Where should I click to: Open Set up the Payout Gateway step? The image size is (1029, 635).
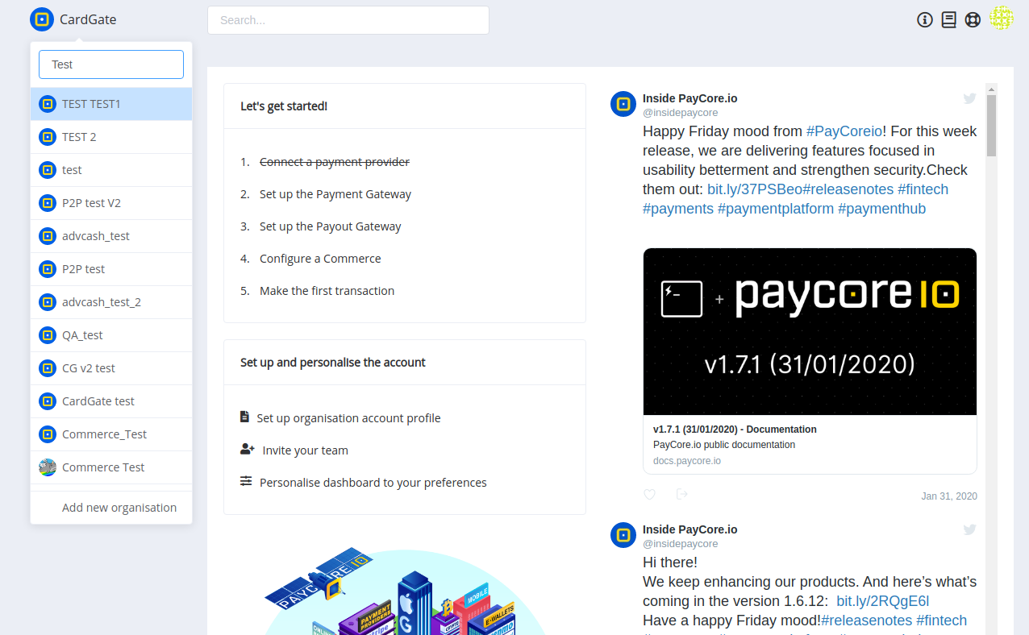331,226
